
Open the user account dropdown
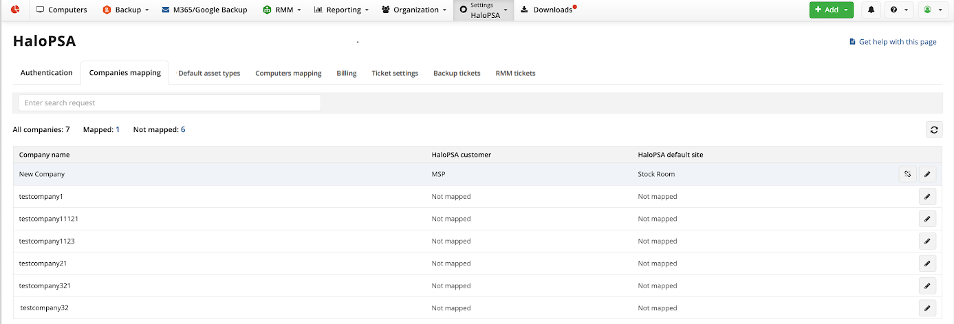tap(933, 10)
